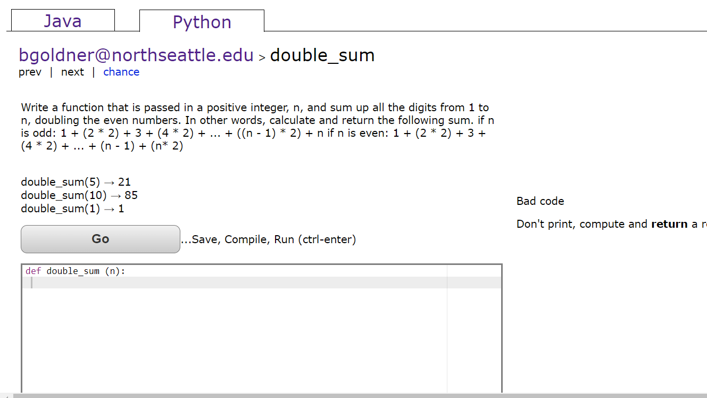Click the double_sum problem title
The image size is (707, 398).
322,55
